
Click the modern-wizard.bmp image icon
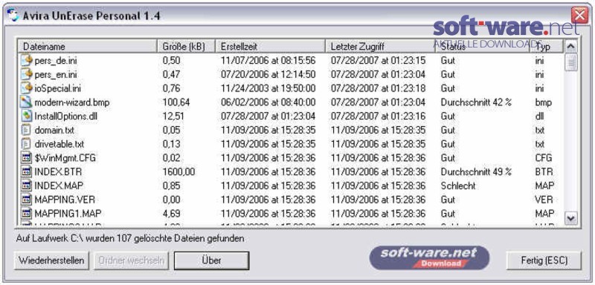27,102
